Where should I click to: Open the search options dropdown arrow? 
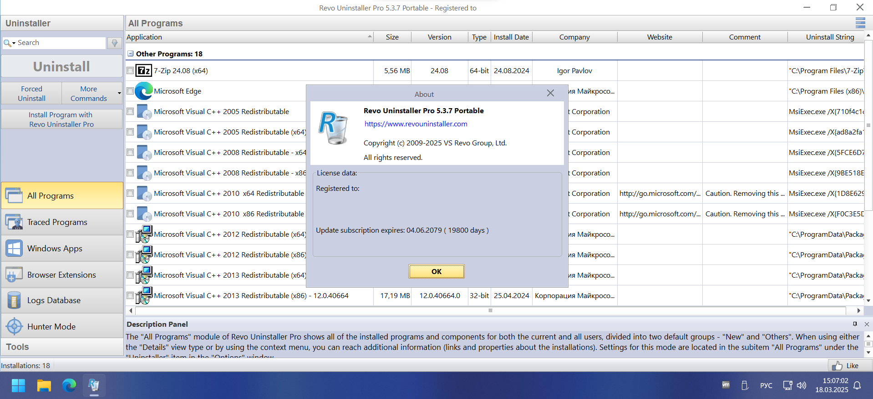(14, 43)
